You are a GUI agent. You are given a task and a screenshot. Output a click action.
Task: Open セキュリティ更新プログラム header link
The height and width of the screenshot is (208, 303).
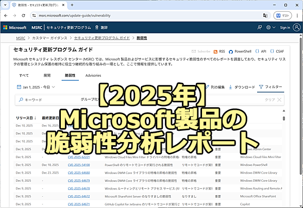[x=69, y=28]
